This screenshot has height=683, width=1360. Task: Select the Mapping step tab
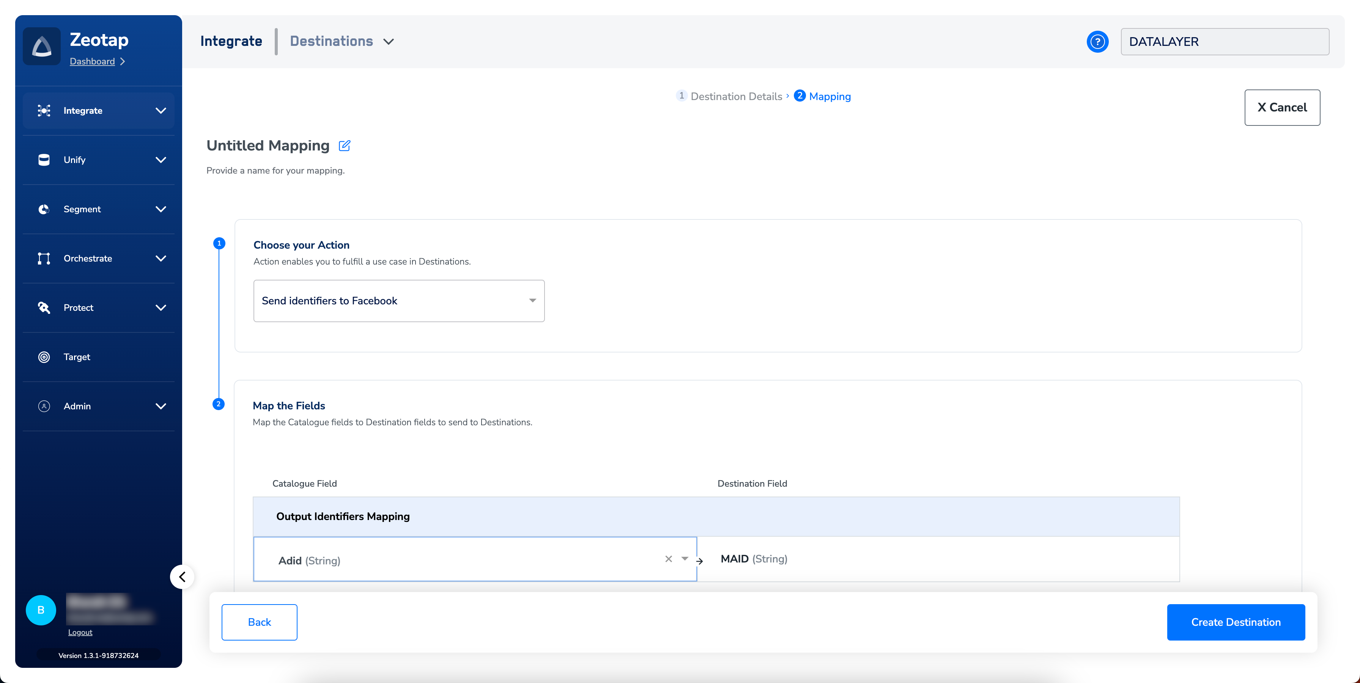click(829, 97)
